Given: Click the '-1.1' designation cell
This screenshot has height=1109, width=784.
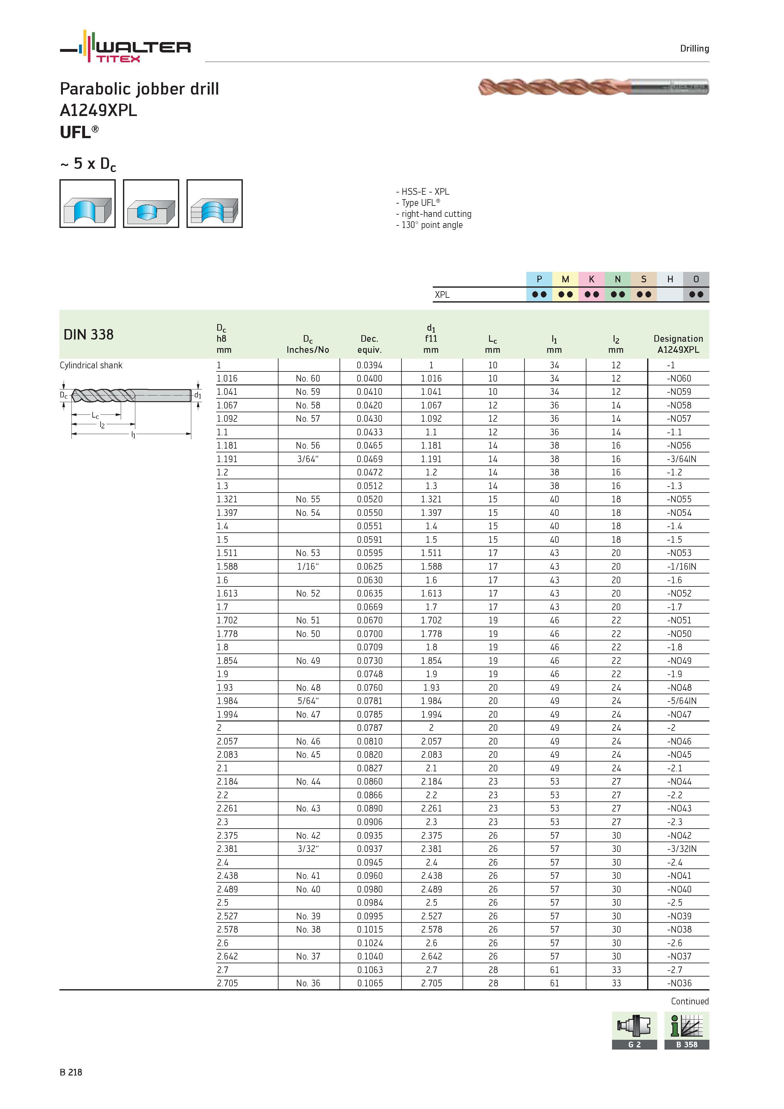Looking at the screenshot, I should point(674,432).
